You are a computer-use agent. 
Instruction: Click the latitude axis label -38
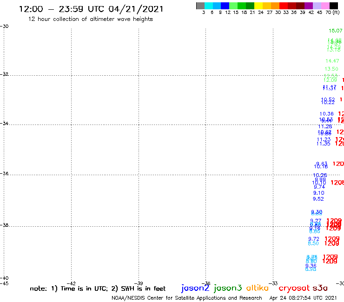4,225
